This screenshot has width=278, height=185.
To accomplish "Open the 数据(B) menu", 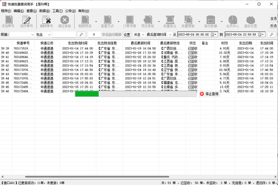I will 44,11.
